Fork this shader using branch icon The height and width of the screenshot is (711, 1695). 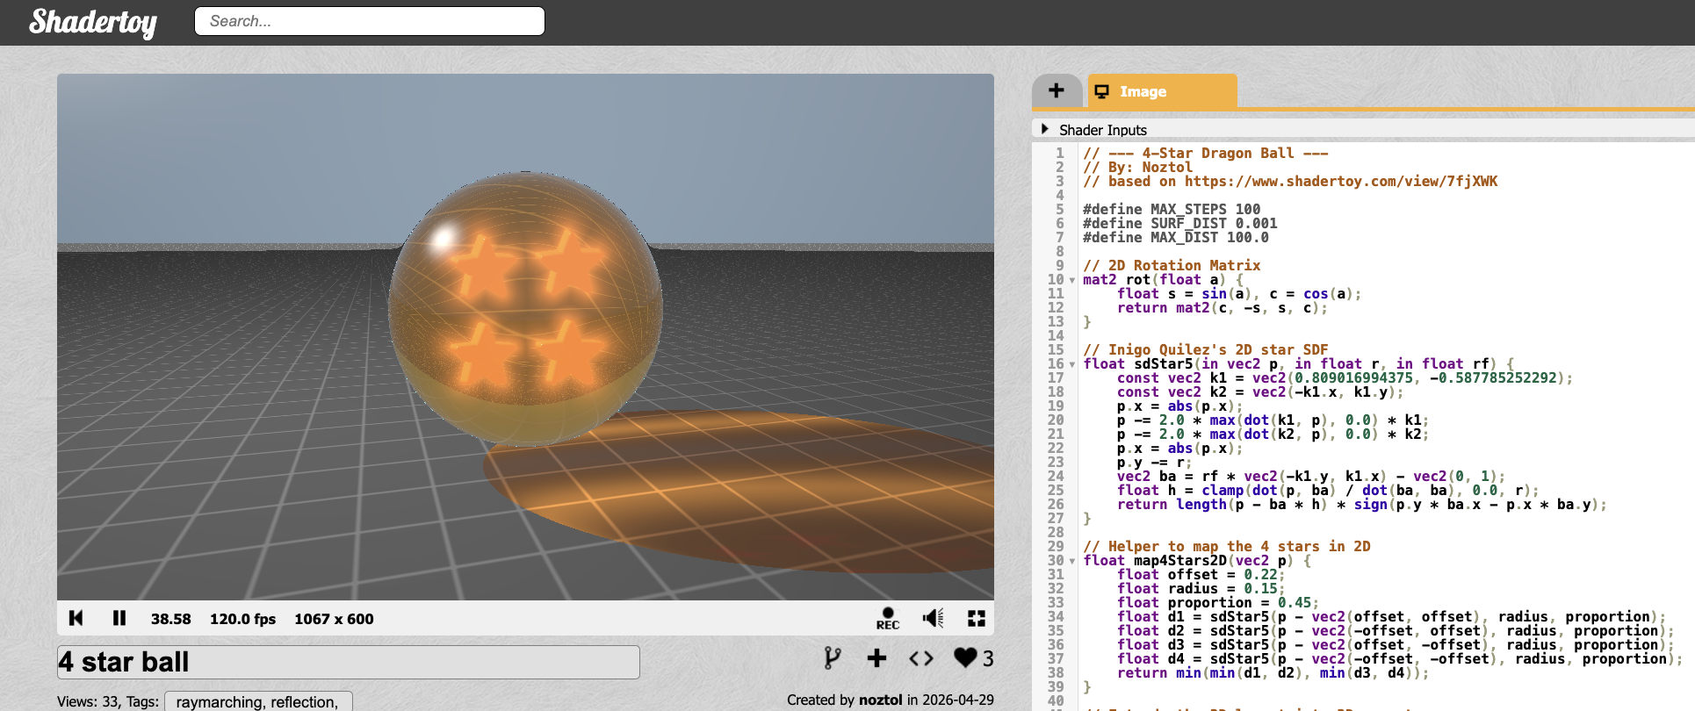pos(832,657)
